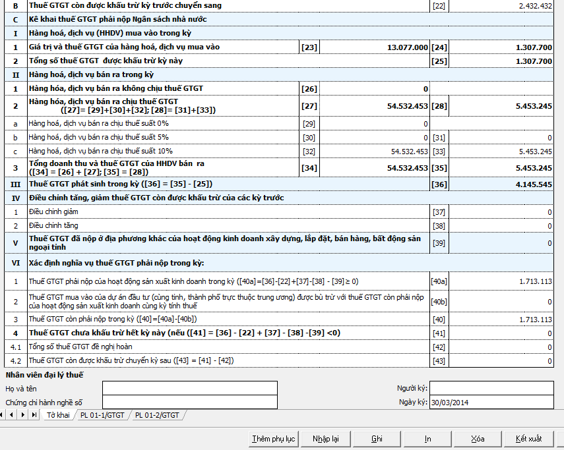564x450 pixels.
Task: Select value cell for indicator [35]
Action: point(501,168)
